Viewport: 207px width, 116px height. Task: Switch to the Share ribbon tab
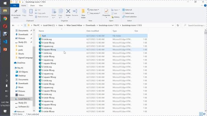(32, 5)
